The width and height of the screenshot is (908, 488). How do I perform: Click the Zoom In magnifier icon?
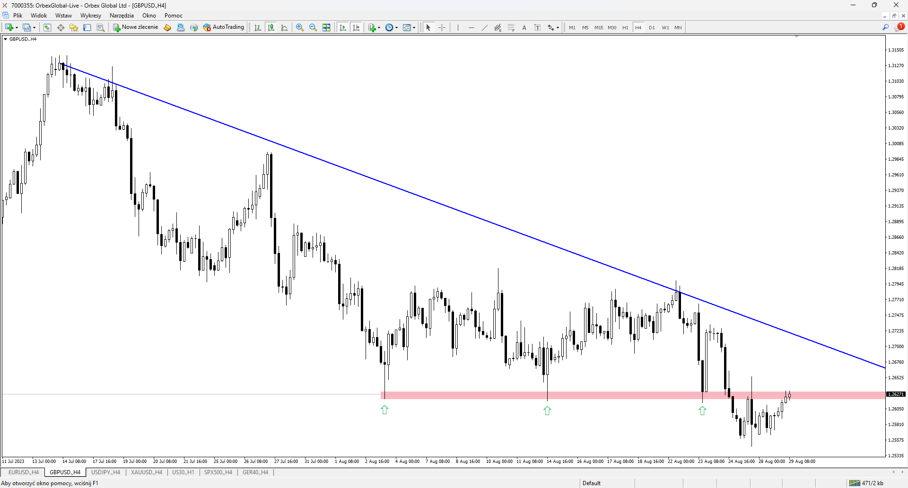299,27
